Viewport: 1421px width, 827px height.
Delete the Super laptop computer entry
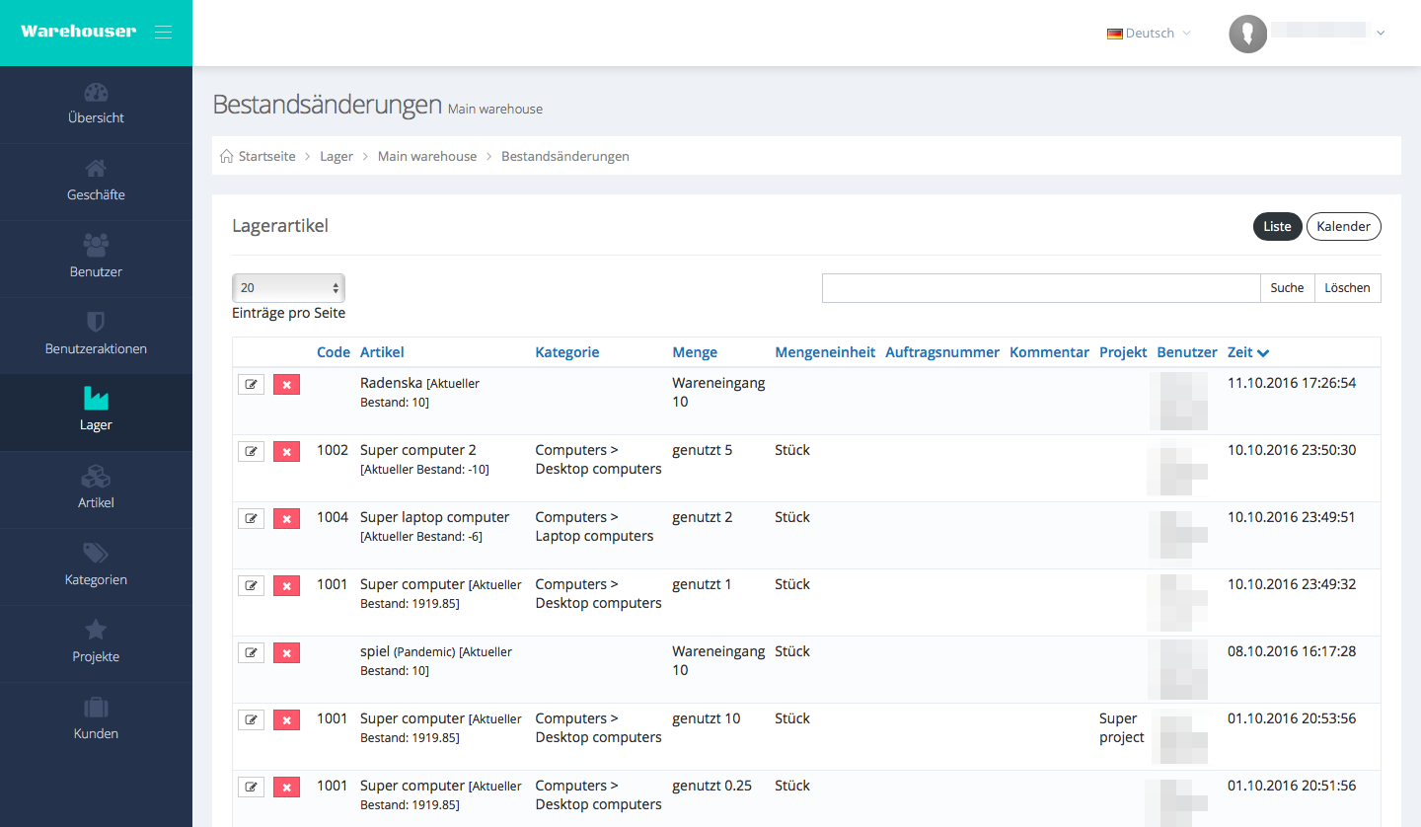pyautogui.click(x=286, y=518)
